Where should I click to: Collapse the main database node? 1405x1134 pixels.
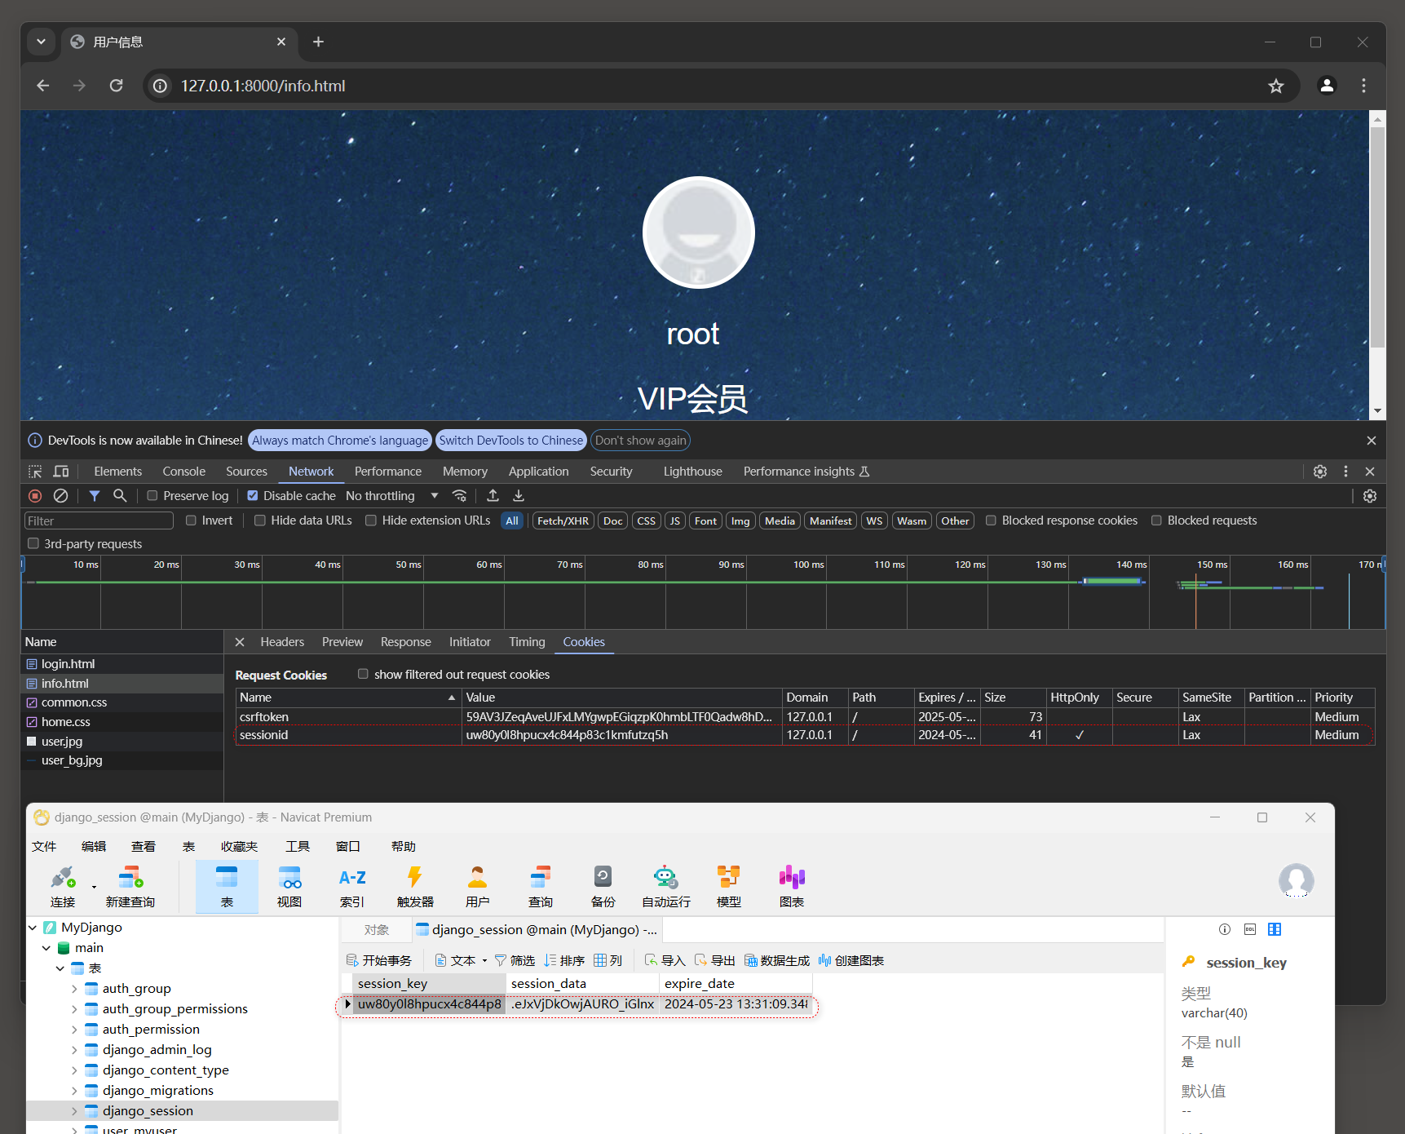pyautogui.click(x=46, y=948)
